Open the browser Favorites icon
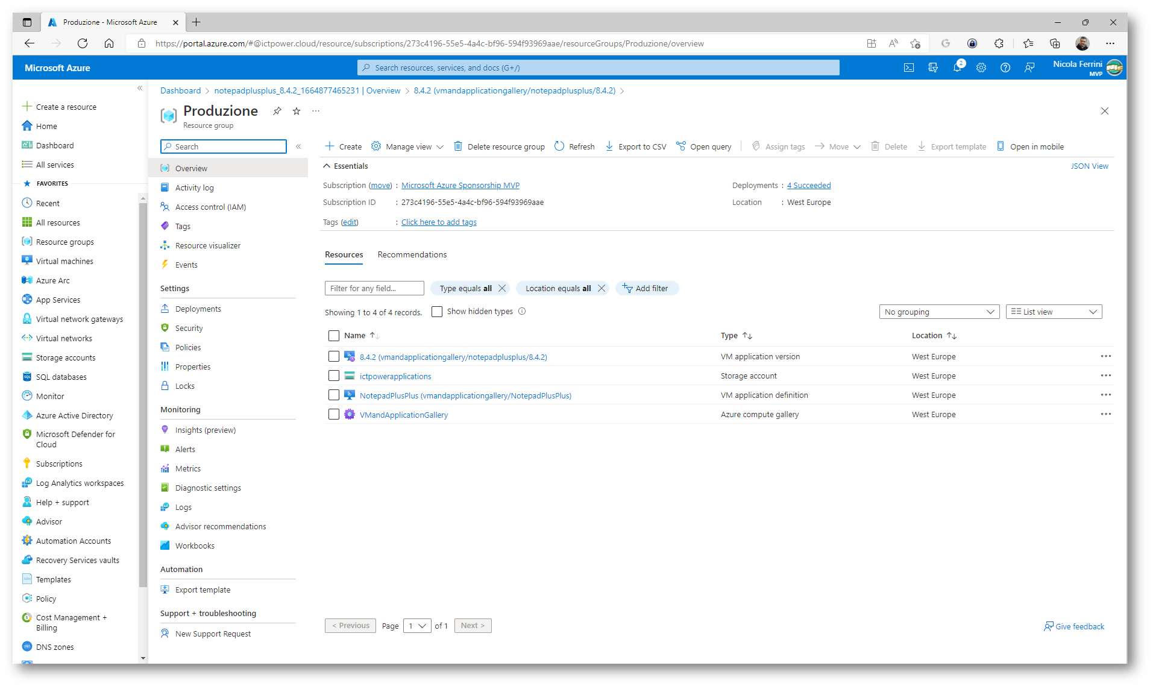The height and width of the screenshot is (689, 1153). click(x=1028, y=43)
